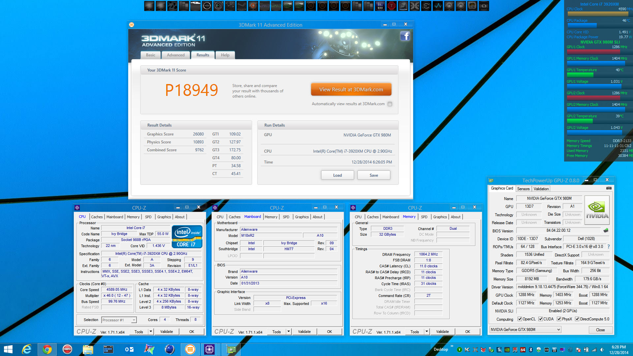Enable automatically view results at 3DMark.com
The height and width of the screenshot is (356, 633).
390,104
